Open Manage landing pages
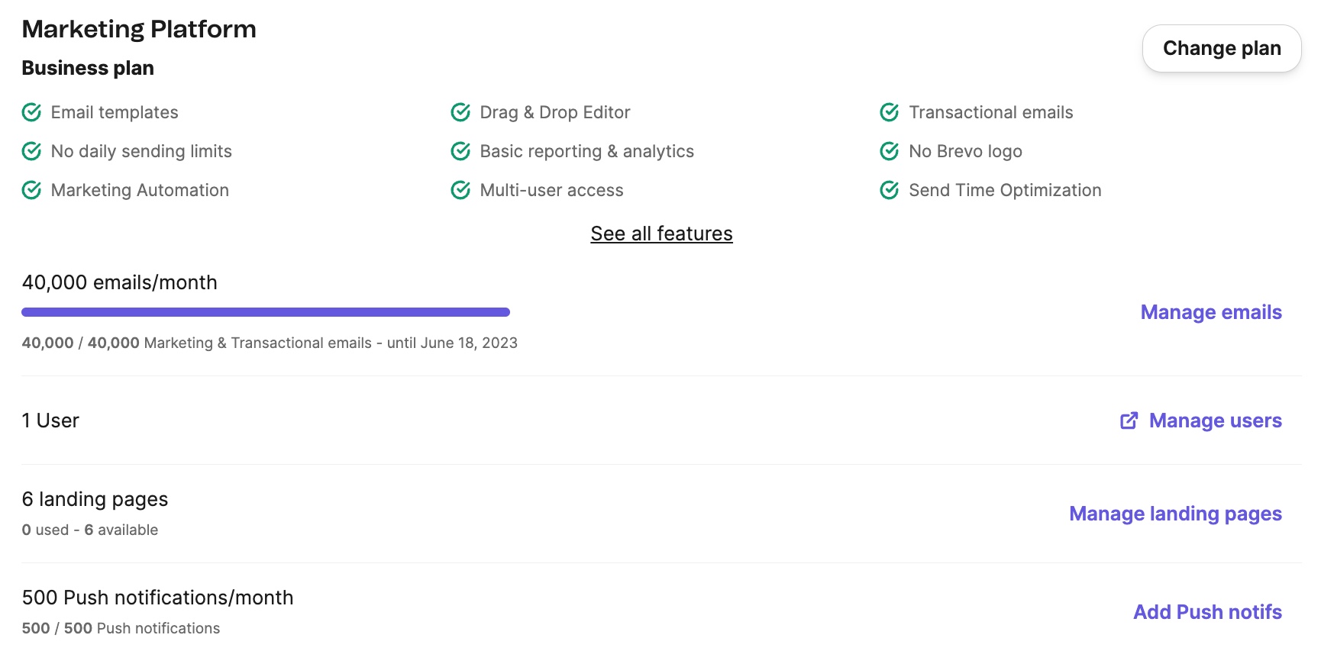 1175,514
